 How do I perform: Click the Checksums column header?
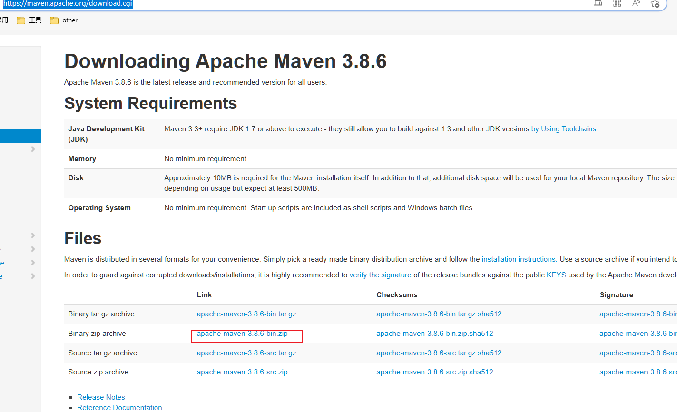[397, 295]
